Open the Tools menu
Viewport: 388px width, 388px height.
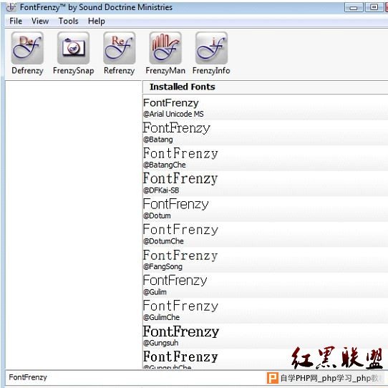click(69, 21)
